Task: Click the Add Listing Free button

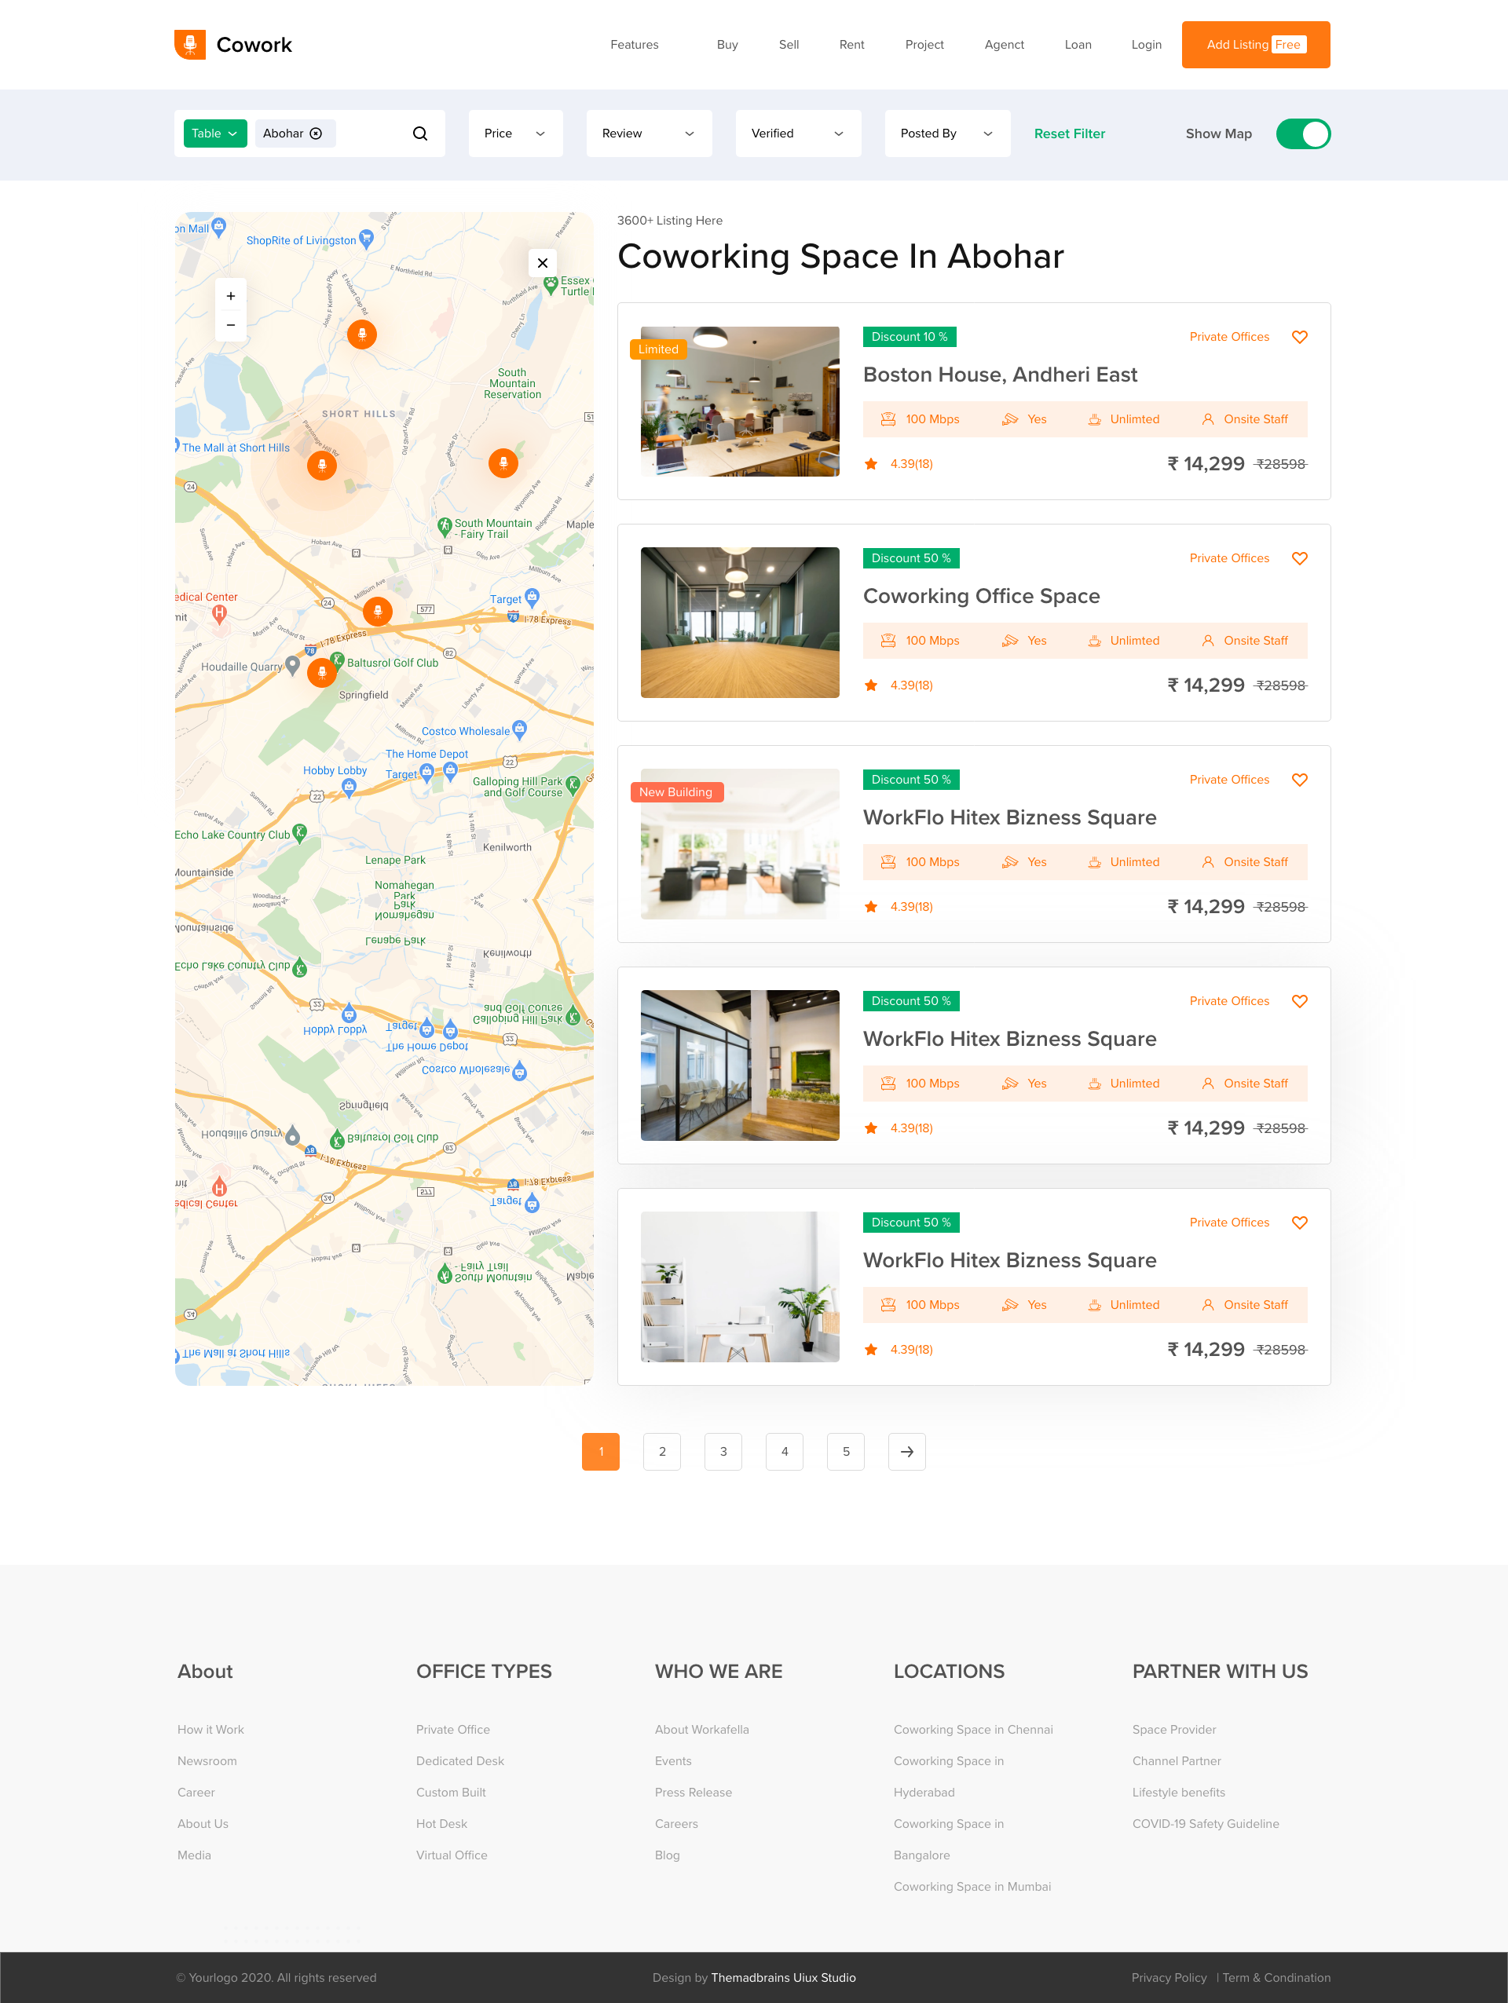Action: [1255, 45]
